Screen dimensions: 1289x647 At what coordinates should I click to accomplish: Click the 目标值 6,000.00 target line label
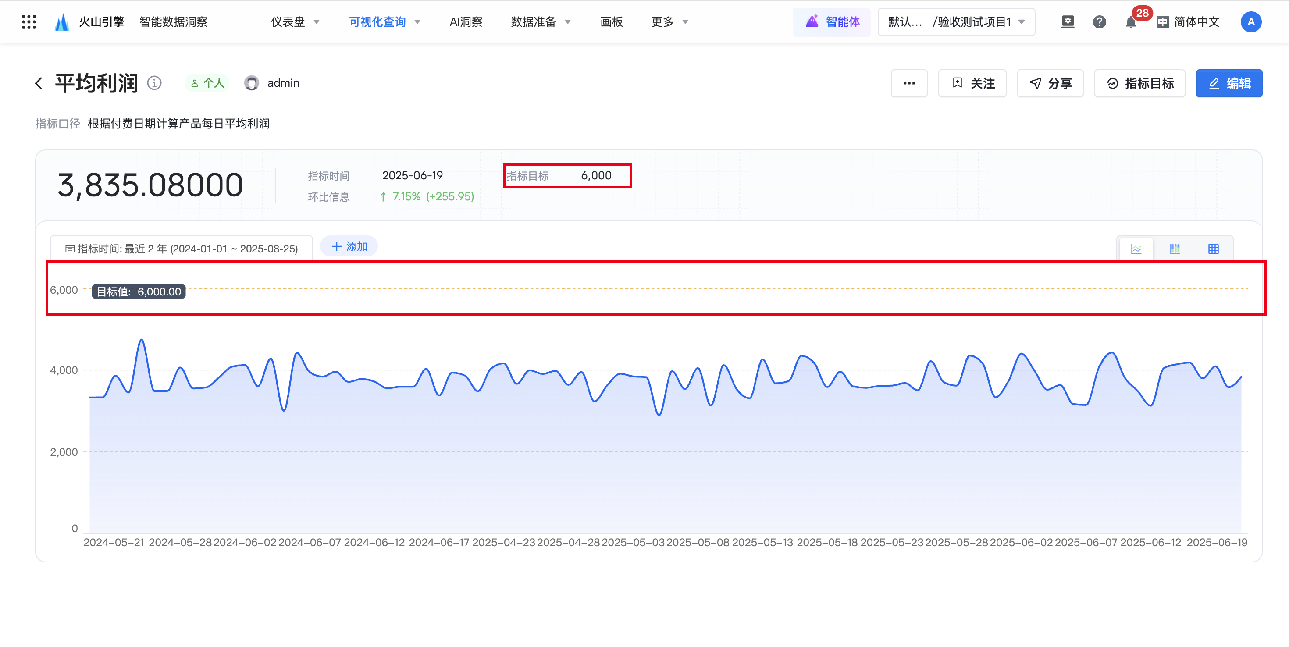139,291
